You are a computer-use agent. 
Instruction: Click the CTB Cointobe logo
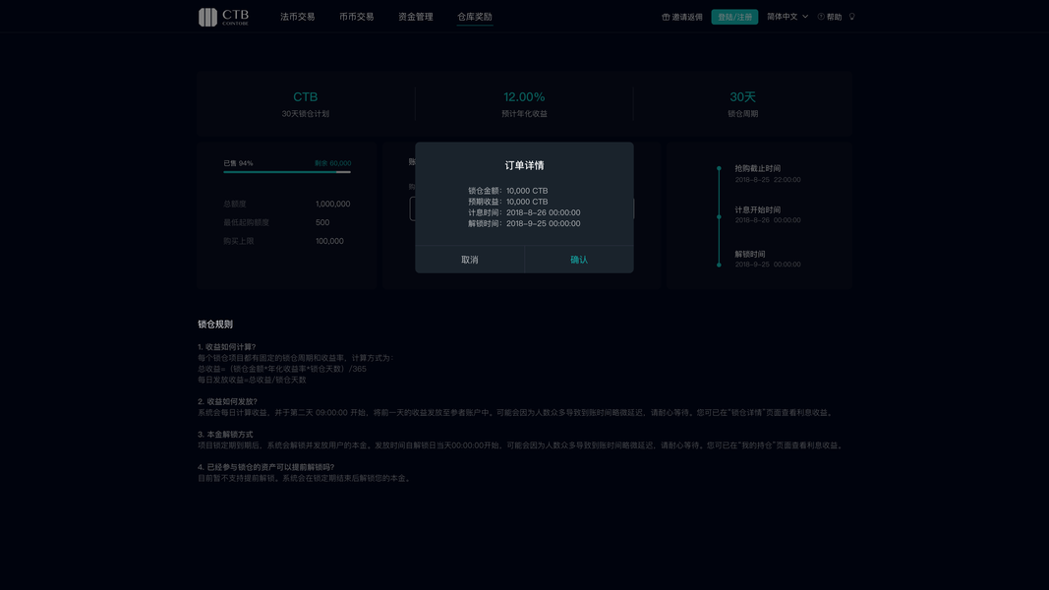223,17
